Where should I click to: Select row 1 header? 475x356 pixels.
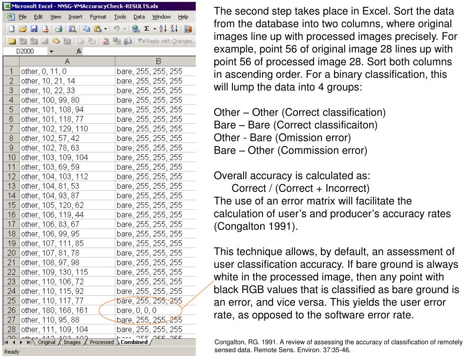(x=11, y=71)
